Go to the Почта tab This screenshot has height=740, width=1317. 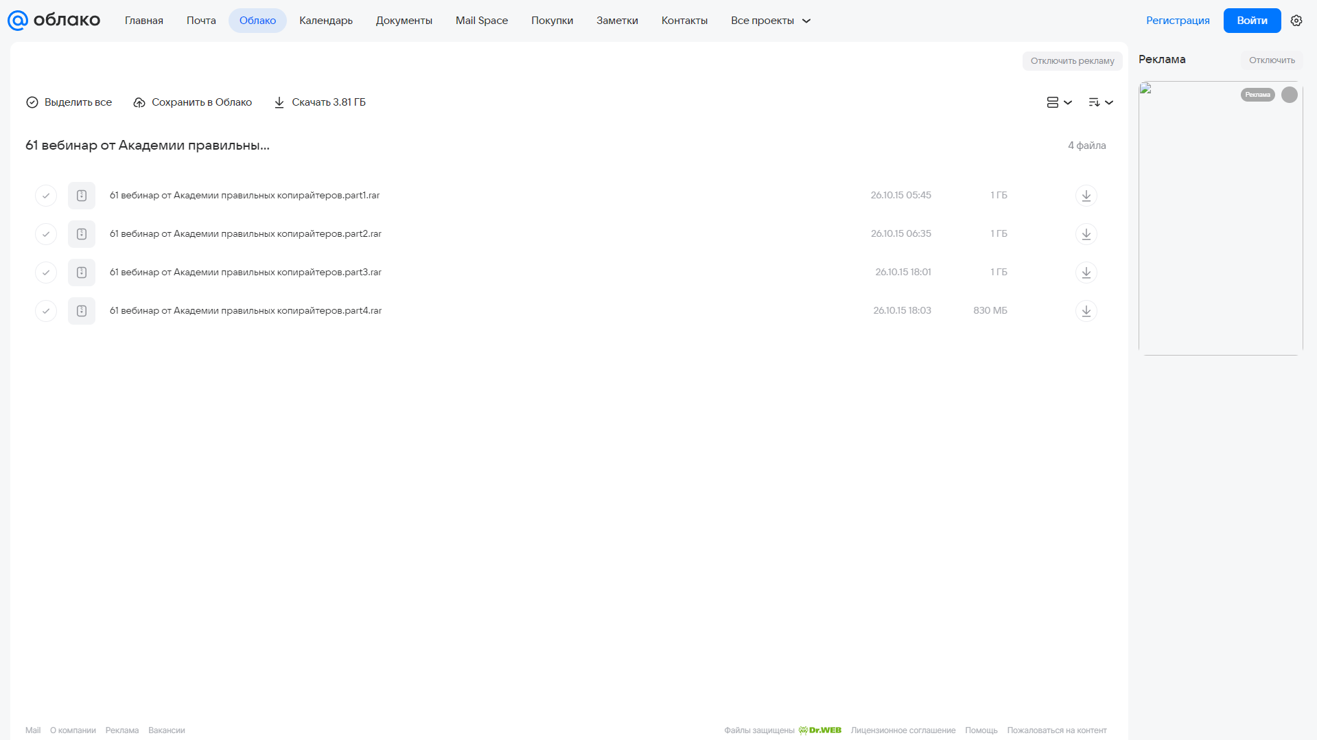pyautogui.click(x=201, y=21)
